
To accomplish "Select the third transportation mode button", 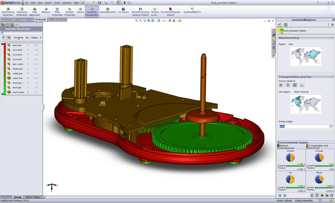I will click(x=295, y=85).
